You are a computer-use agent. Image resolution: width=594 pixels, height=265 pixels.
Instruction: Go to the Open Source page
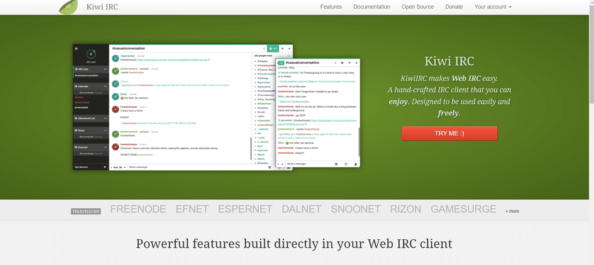pos(418,7)
